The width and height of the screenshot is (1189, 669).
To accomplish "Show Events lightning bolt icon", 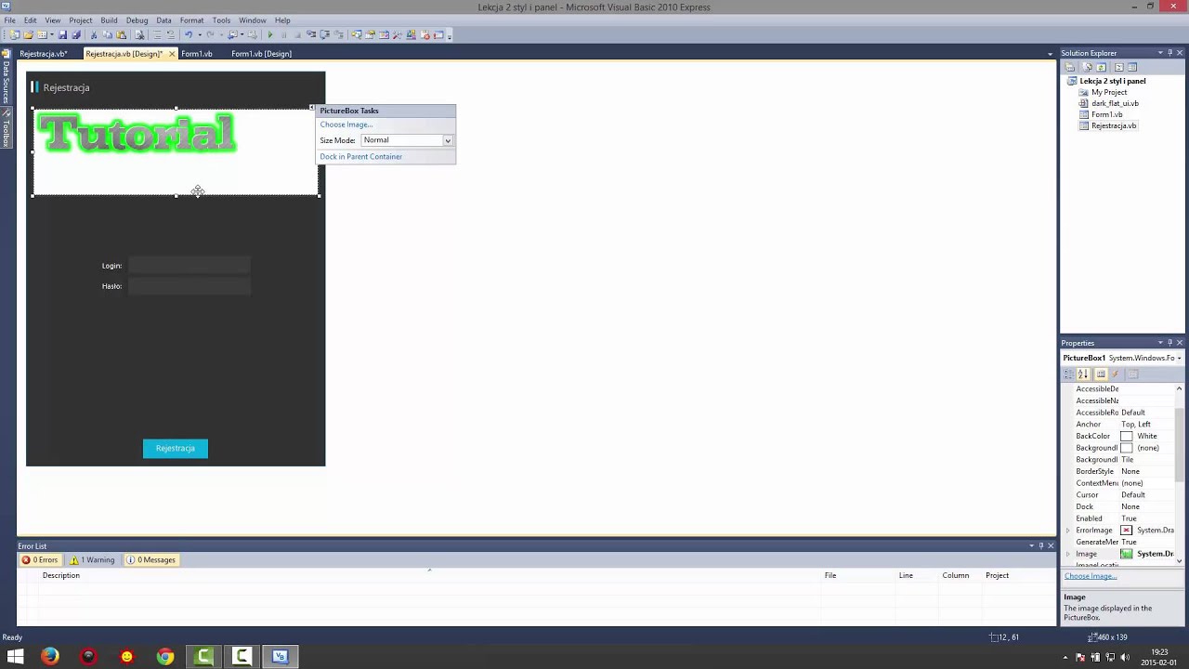I will 1116,374.
